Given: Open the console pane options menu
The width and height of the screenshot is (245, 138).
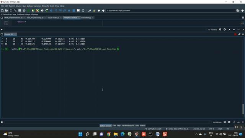Looking at the screenshot, I should [x=243, y=34].
